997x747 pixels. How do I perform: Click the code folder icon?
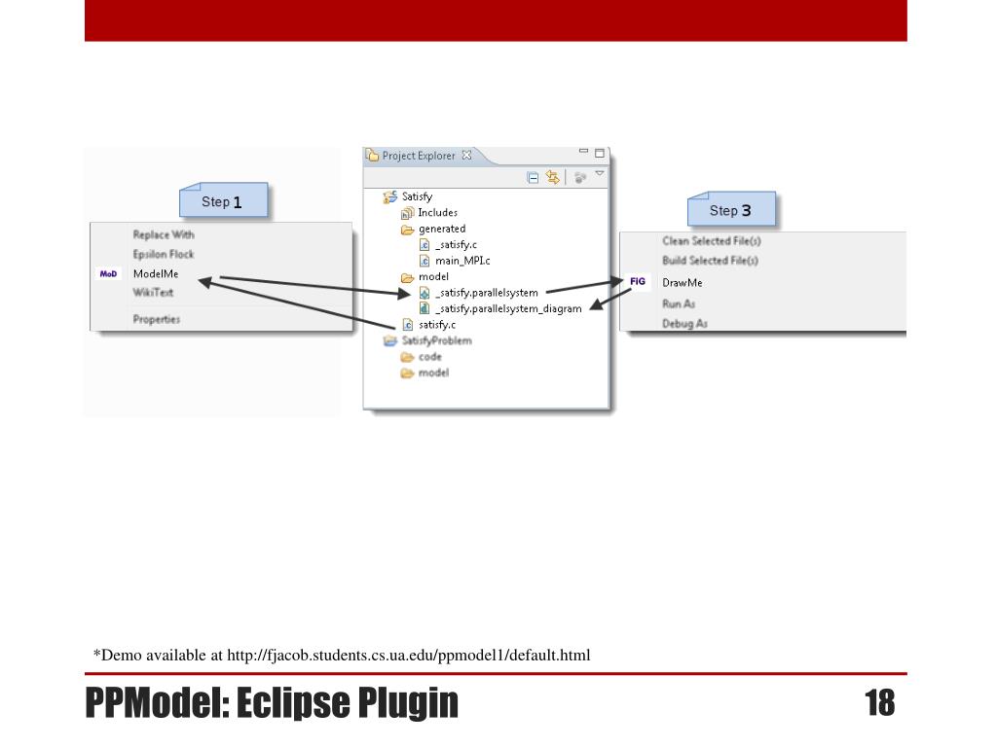408,357
